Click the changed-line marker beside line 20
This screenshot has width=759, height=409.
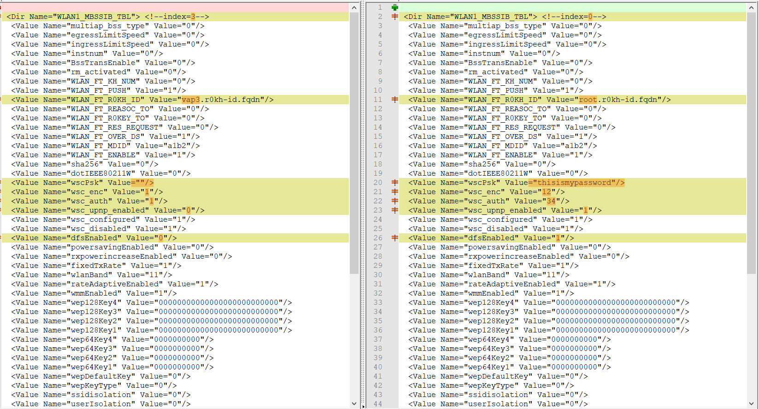coord(394,183)
